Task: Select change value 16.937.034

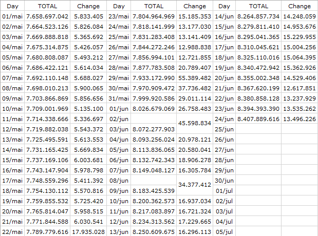Action: [195, 201]
